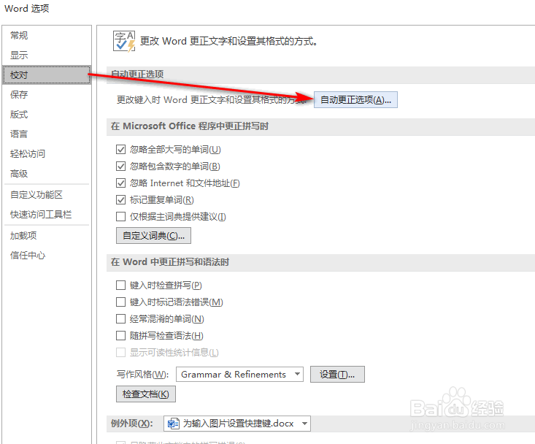Screen dimensions: 535x444
Task: Toggle 忽略 Internet 和文件地址(F) checkbox
Action: [120, 183]
